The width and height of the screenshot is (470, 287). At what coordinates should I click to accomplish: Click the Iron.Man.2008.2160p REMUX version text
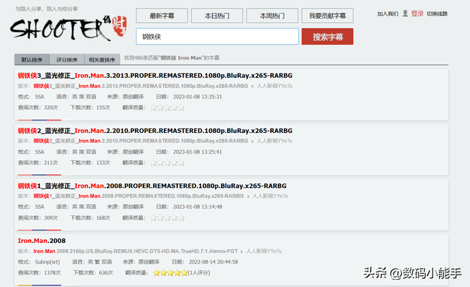pos(135,251)
